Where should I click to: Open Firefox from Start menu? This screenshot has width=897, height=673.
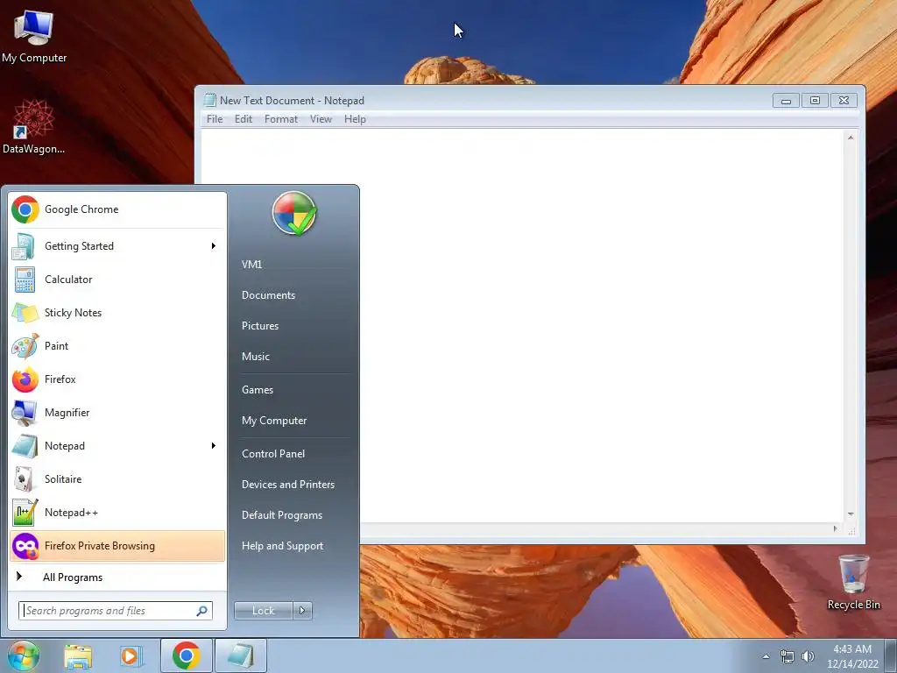point(117,379)
